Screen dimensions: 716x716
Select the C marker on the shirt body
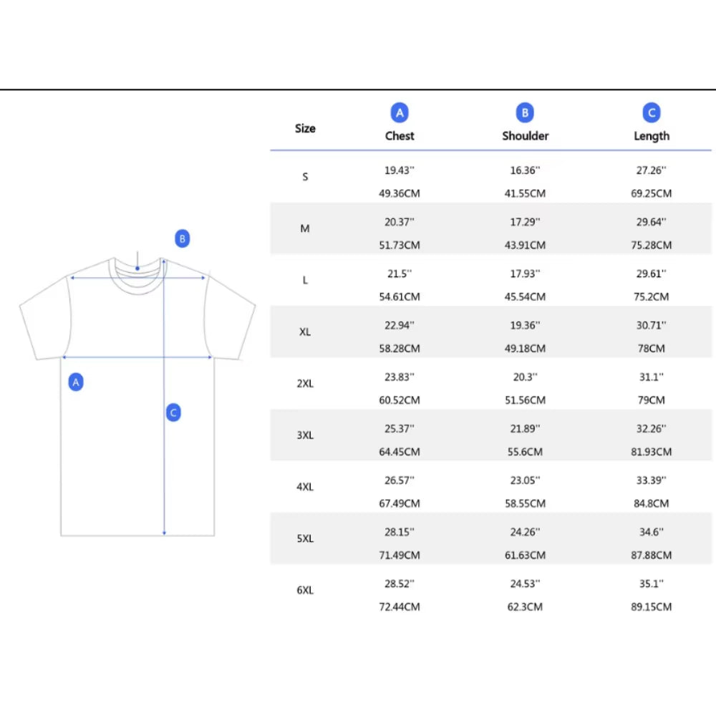[173, 412]
